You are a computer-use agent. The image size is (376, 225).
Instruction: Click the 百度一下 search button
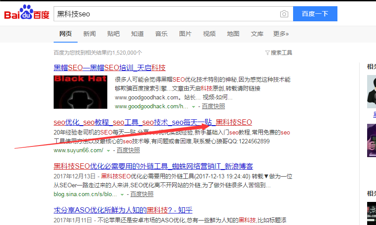point(315,14)
